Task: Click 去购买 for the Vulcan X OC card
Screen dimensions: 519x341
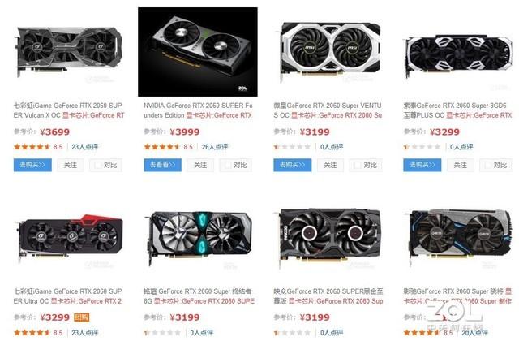Action: coord(32,165)
